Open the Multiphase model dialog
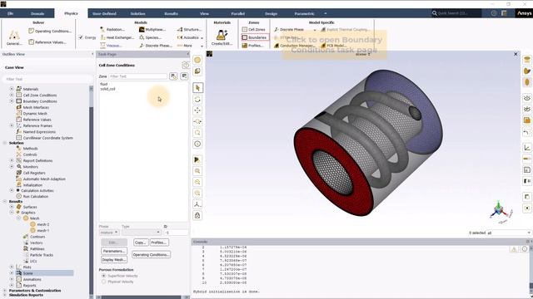The image size is (533, 299). pyautogui.click(x=152, y=30)
